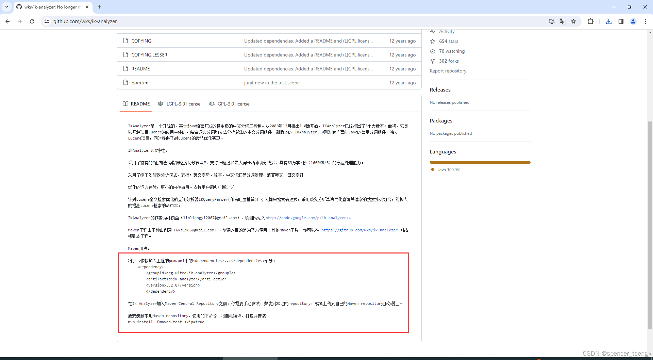The width and height of the screenshot is (653, 360).
Task: Open the downloads icon
Action: click(x=609, y=21)
